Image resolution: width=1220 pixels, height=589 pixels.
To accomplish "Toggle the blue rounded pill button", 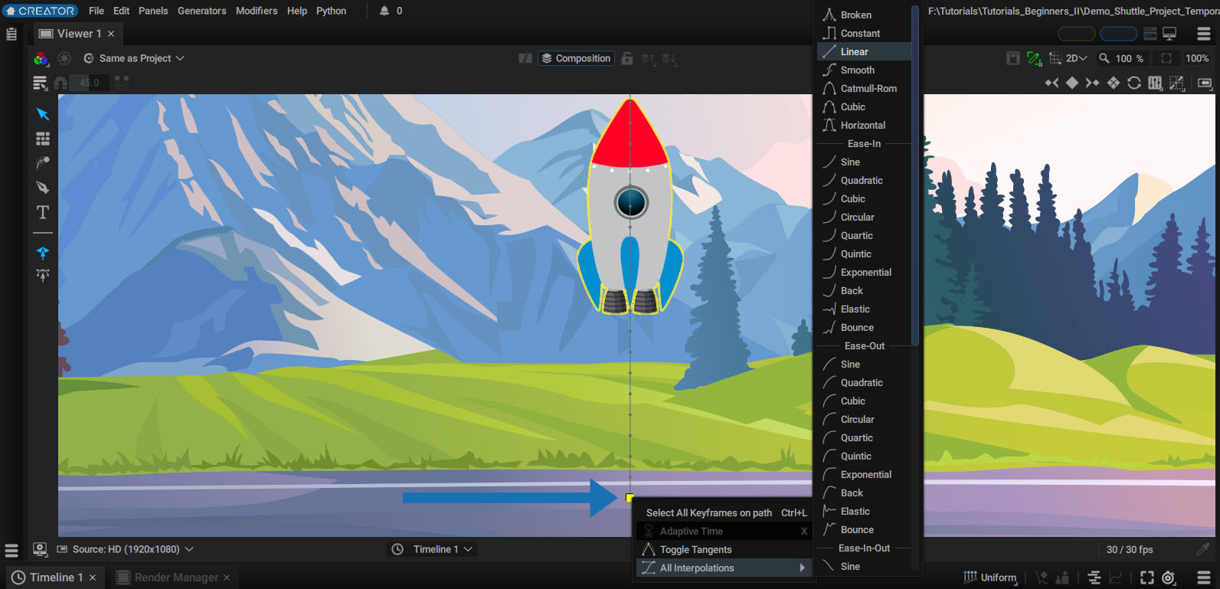I will coord(1118,34).
